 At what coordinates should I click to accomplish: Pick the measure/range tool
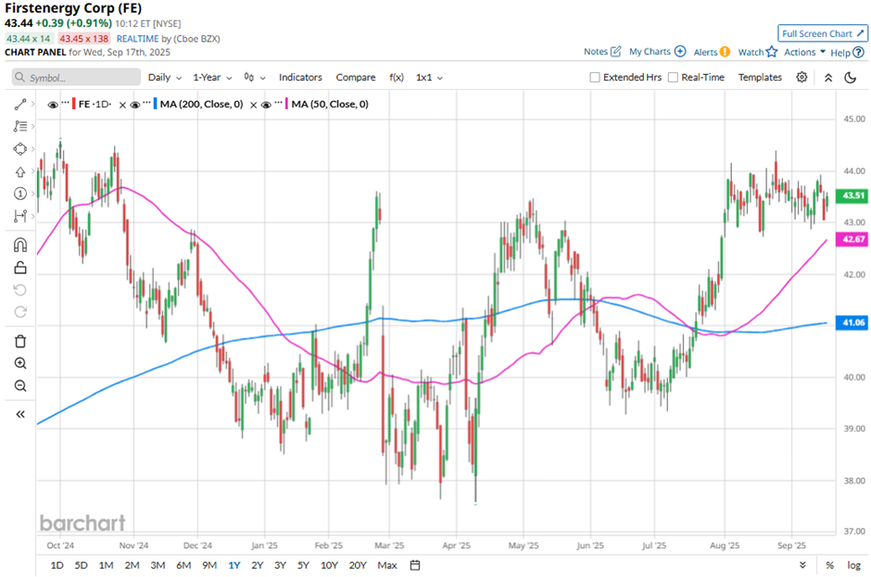tap(20, 216)
